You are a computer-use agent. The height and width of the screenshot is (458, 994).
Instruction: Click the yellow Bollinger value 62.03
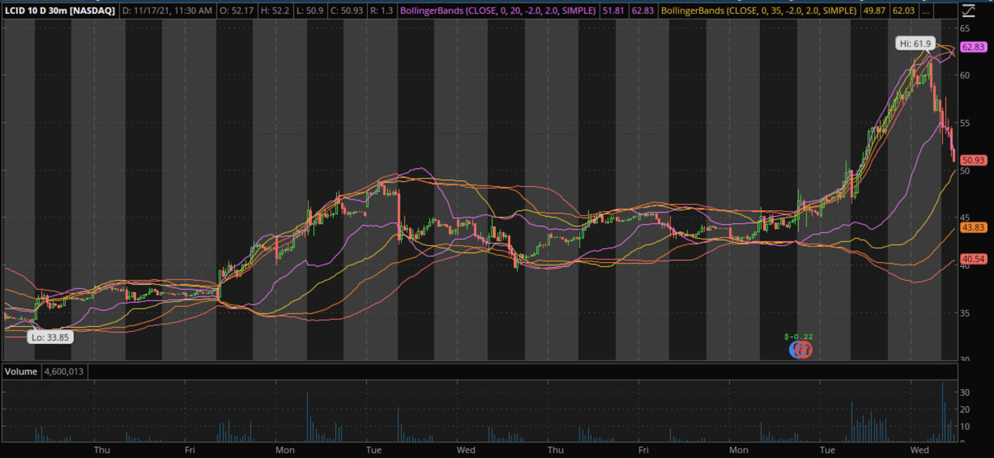pos(904,11)
